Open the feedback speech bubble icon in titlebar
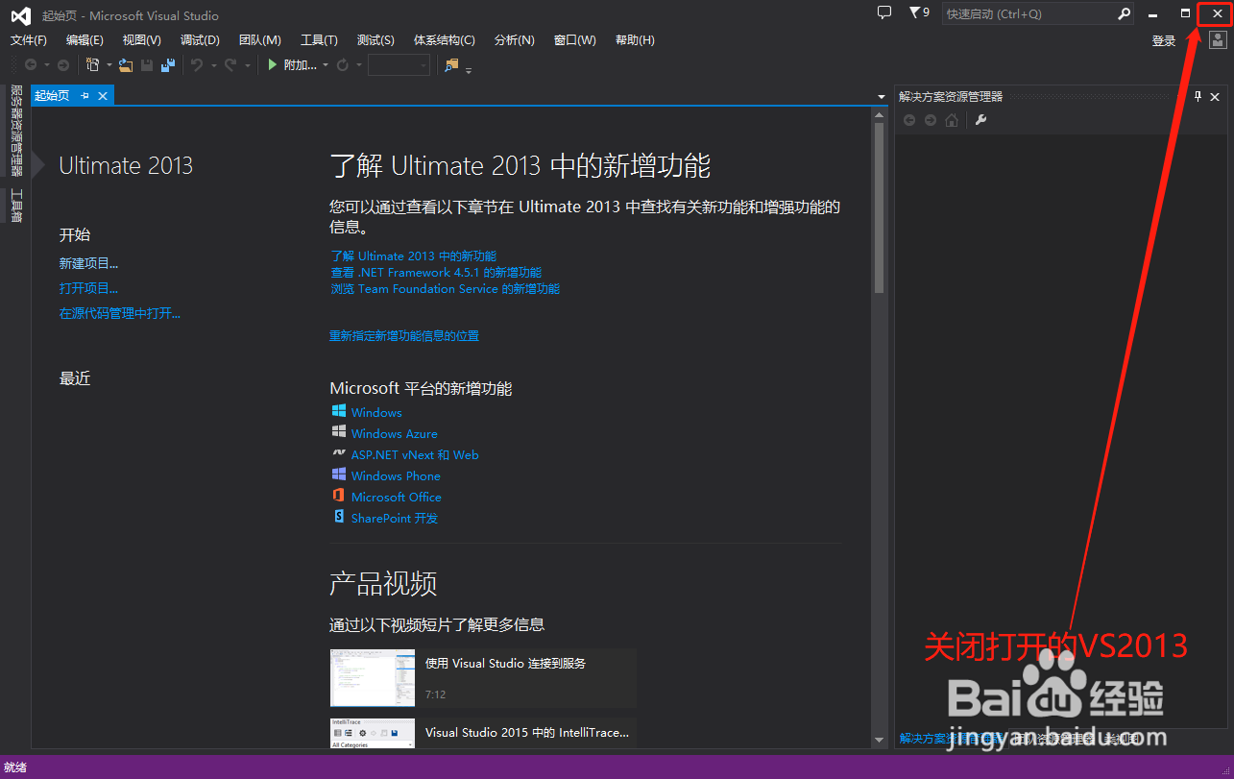The width and height of the screenshot is (1234, 779). [x=883, y=13]
